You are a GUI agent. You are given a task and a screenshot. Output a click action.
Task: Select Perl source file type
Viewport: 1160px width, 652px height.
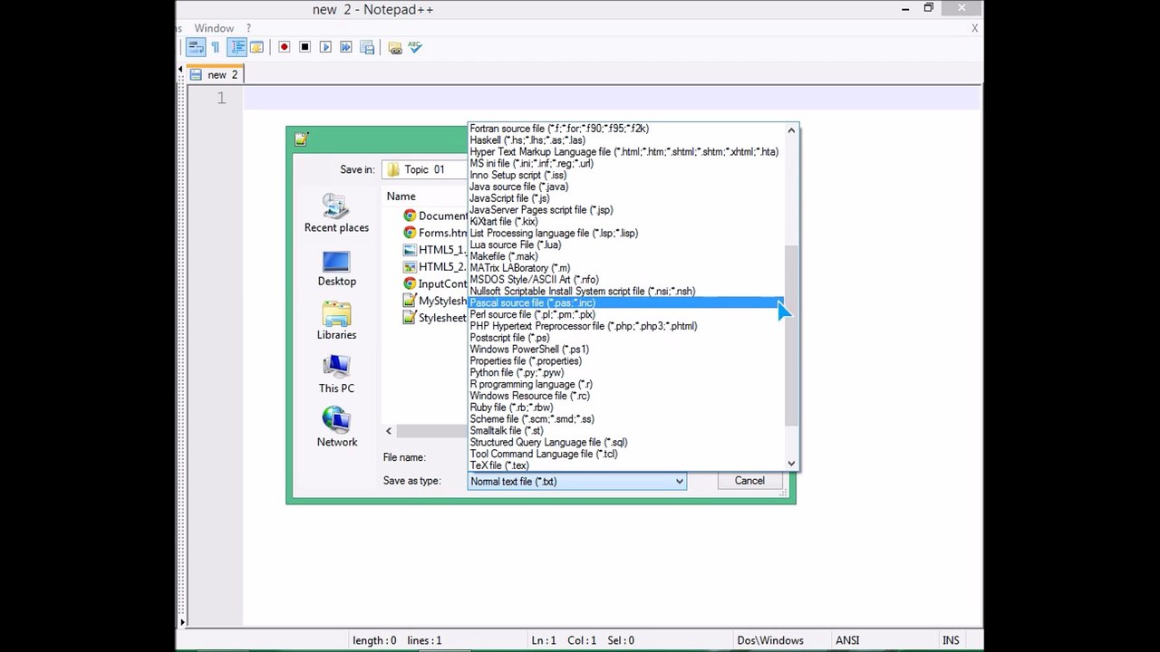click(x=626, y=314)
